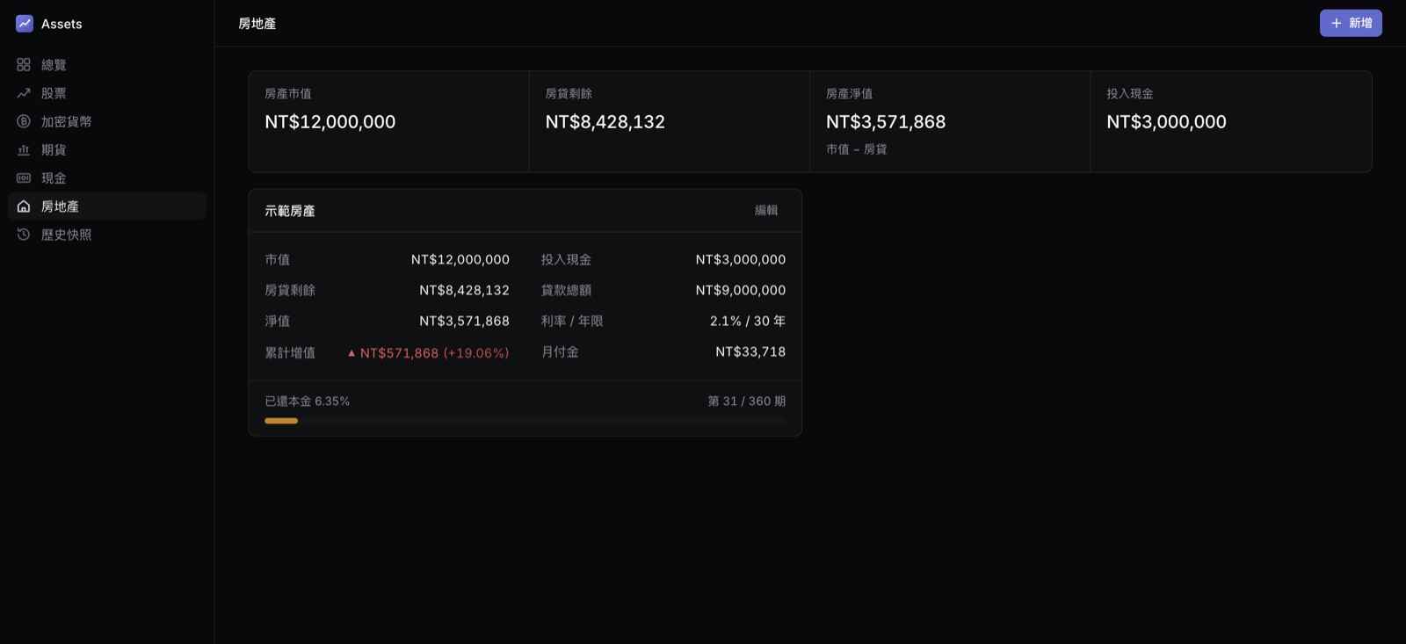Image resolution: width=1406 pixels, height=644 pixels.
Task: Switch to the 現金 page
Action: (x=107, y=178)
